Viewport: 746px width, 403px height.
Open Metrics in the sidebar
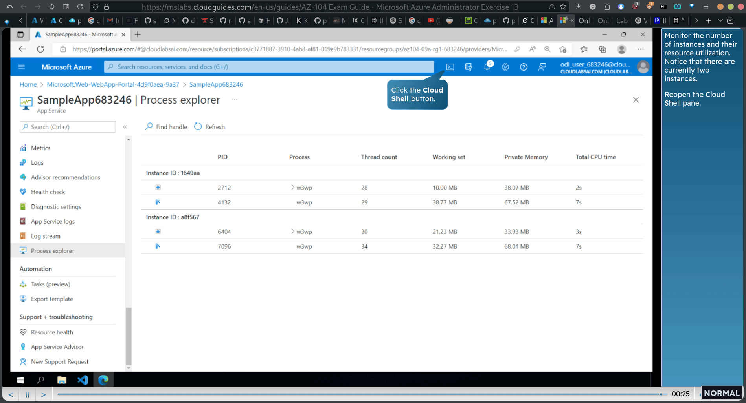click(x=40, y=148)
